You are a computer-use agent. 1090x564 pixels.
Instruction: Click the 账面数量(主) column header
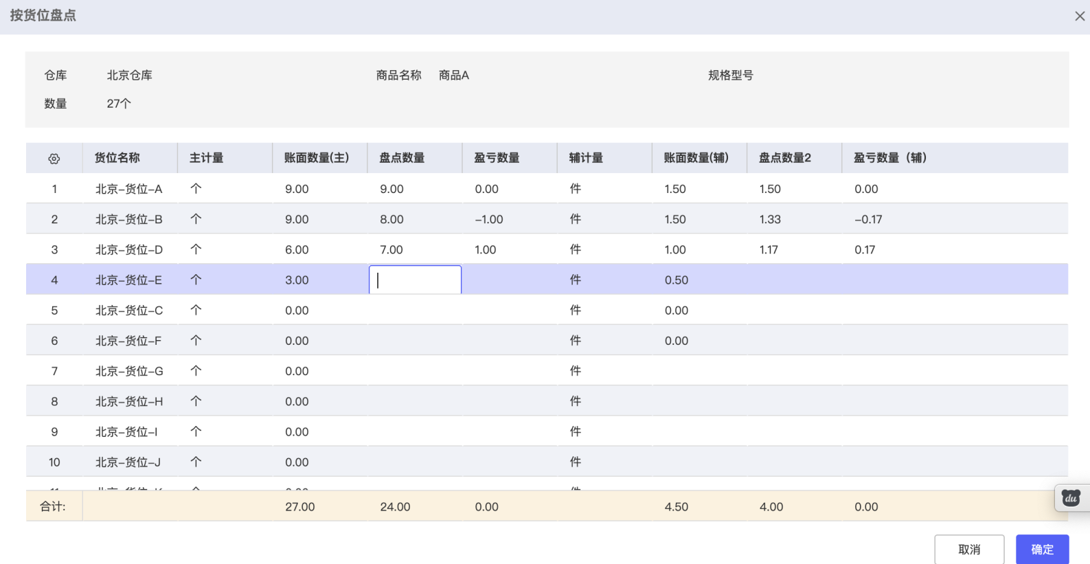tap(317, 158)
